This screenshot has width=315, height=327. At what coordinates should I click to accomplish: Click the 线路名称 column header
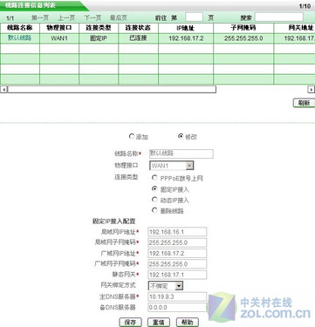pos(20,28)
